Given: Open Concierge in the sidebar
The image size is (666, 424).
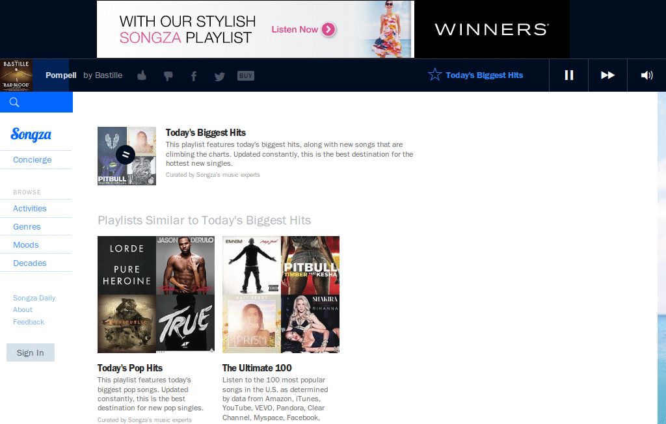Looking at the screenshot, I should tap(33, 160).
